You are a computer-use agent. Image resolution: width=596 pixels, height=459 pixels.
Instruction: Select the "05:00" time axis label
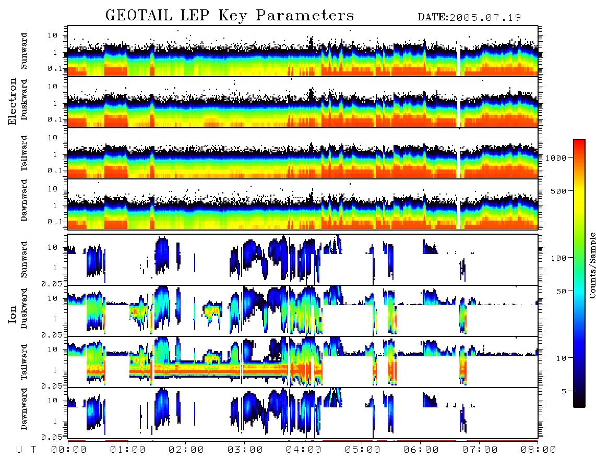(363, 450)
